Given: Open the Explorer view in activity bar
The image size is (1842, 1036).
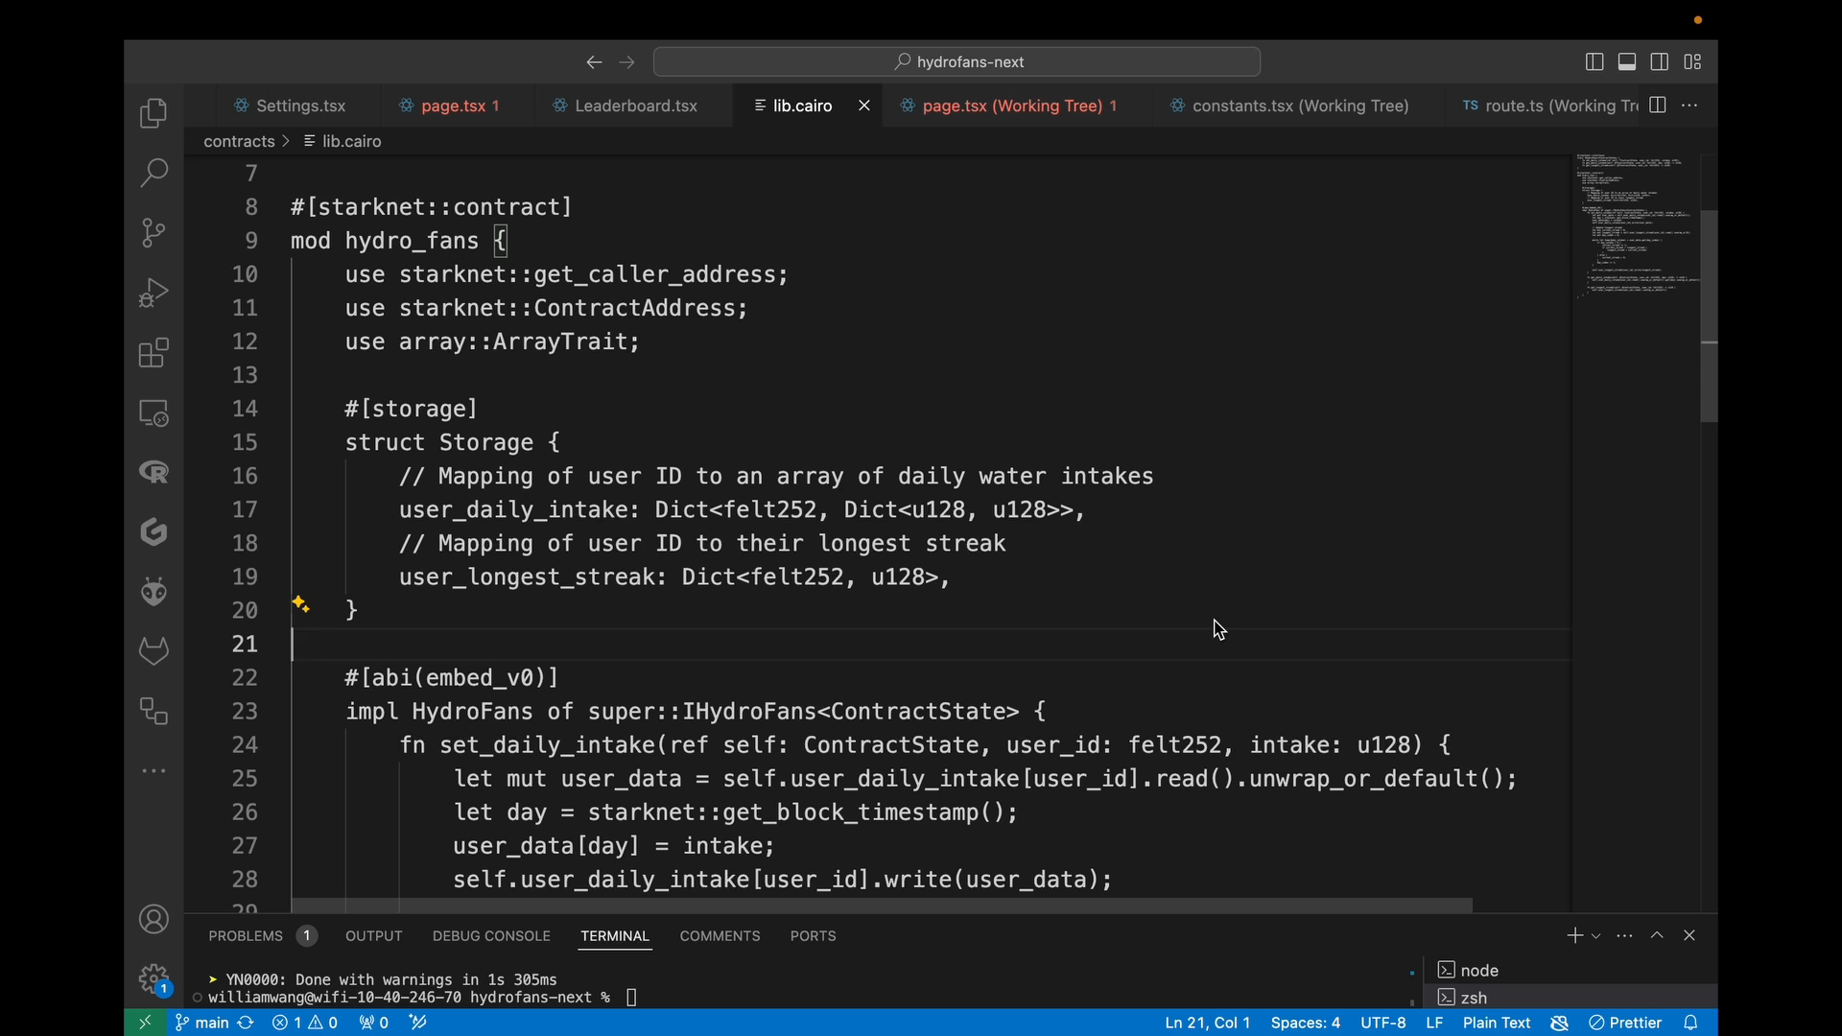Looking at the screenshot, I should [153, 114].
